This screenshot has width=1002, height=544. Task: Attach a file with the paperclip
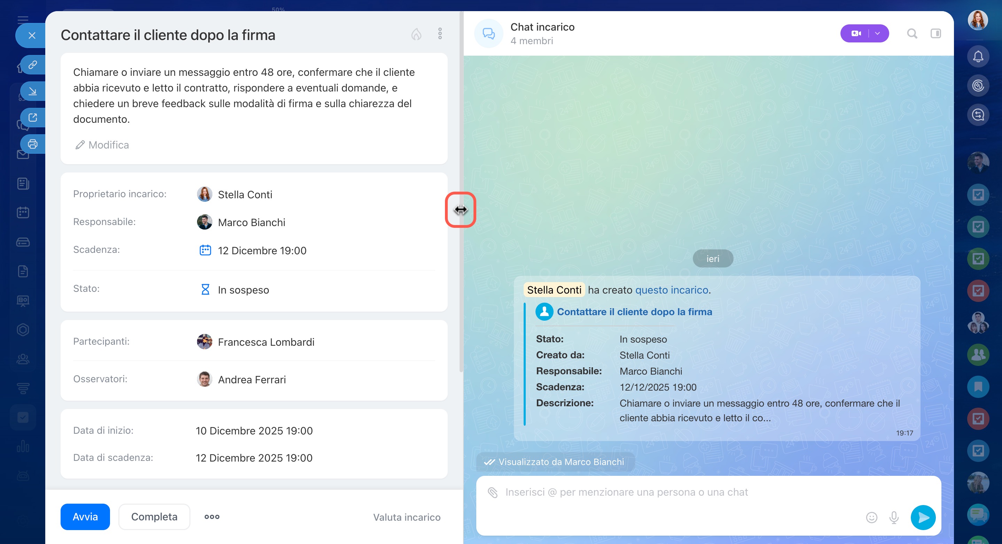492,492
